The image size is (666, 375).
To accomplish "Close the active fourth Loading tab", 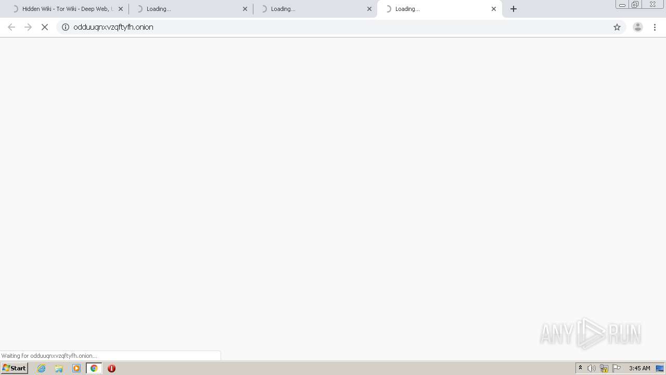I will (x=494, y=9).
